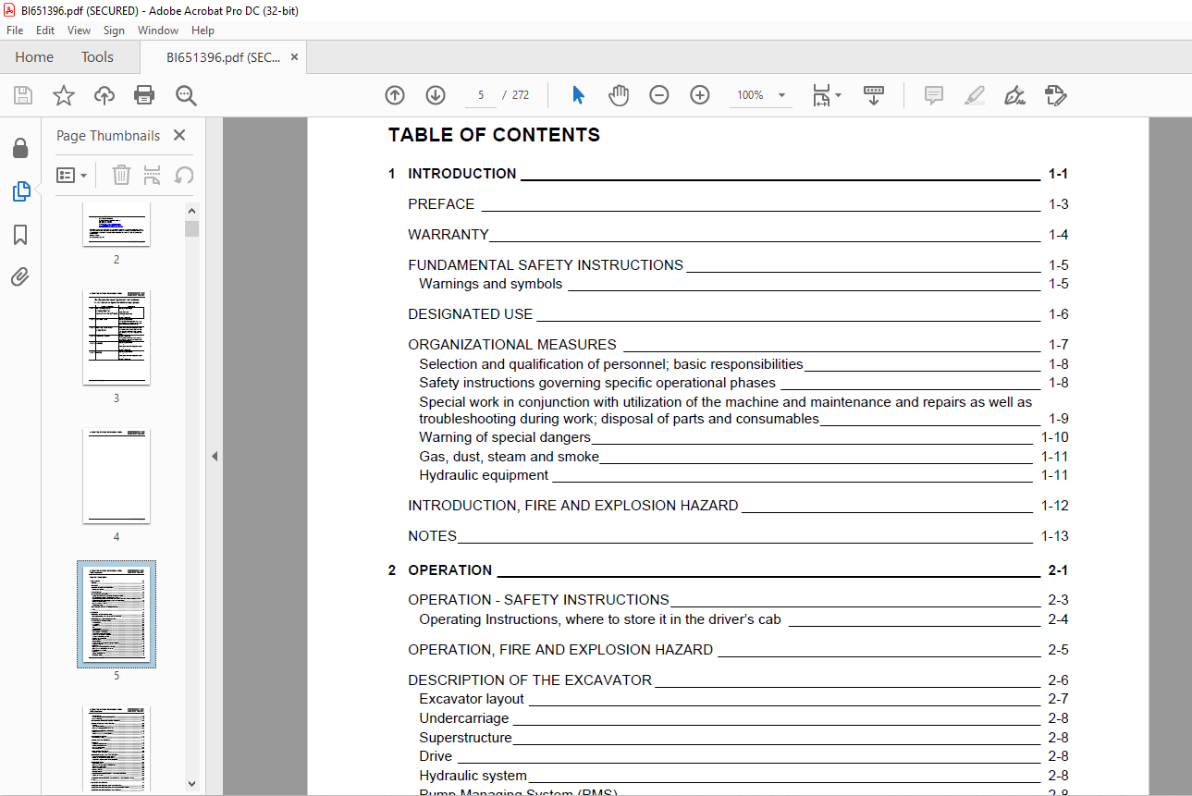
Task: Select page 3 thumbnail
Action: tap(117, 337)
